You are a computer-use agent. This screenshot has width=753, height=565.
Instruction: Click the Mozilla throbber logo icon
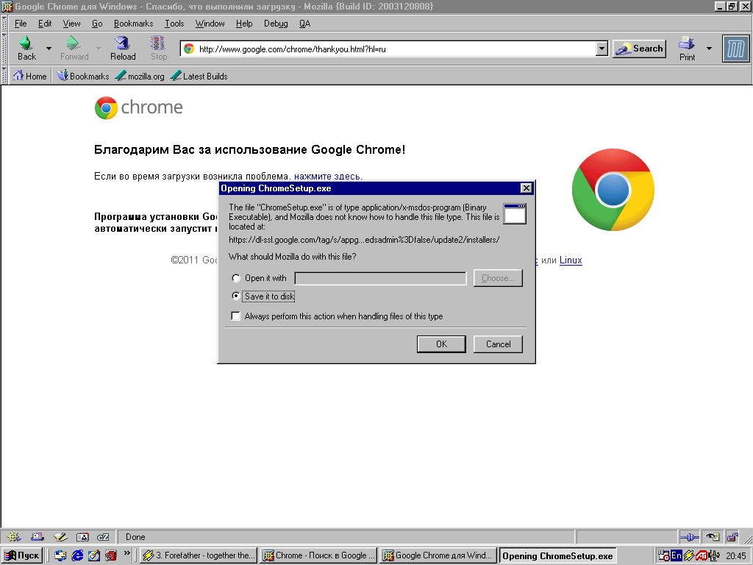[x=735, y=49]
